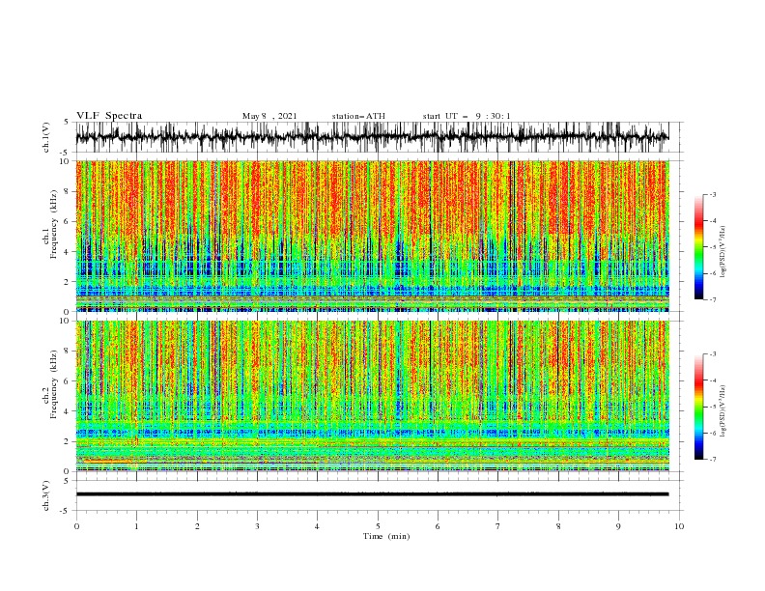Click the ch.2 spectrogram color bar

(698, 407)
